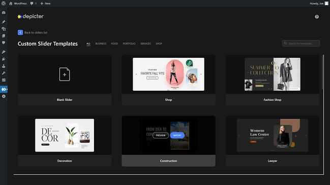The image size is (330, 185).
Task: Open the Lawyer template thumbnail
Action: click(x=273, y=135)
